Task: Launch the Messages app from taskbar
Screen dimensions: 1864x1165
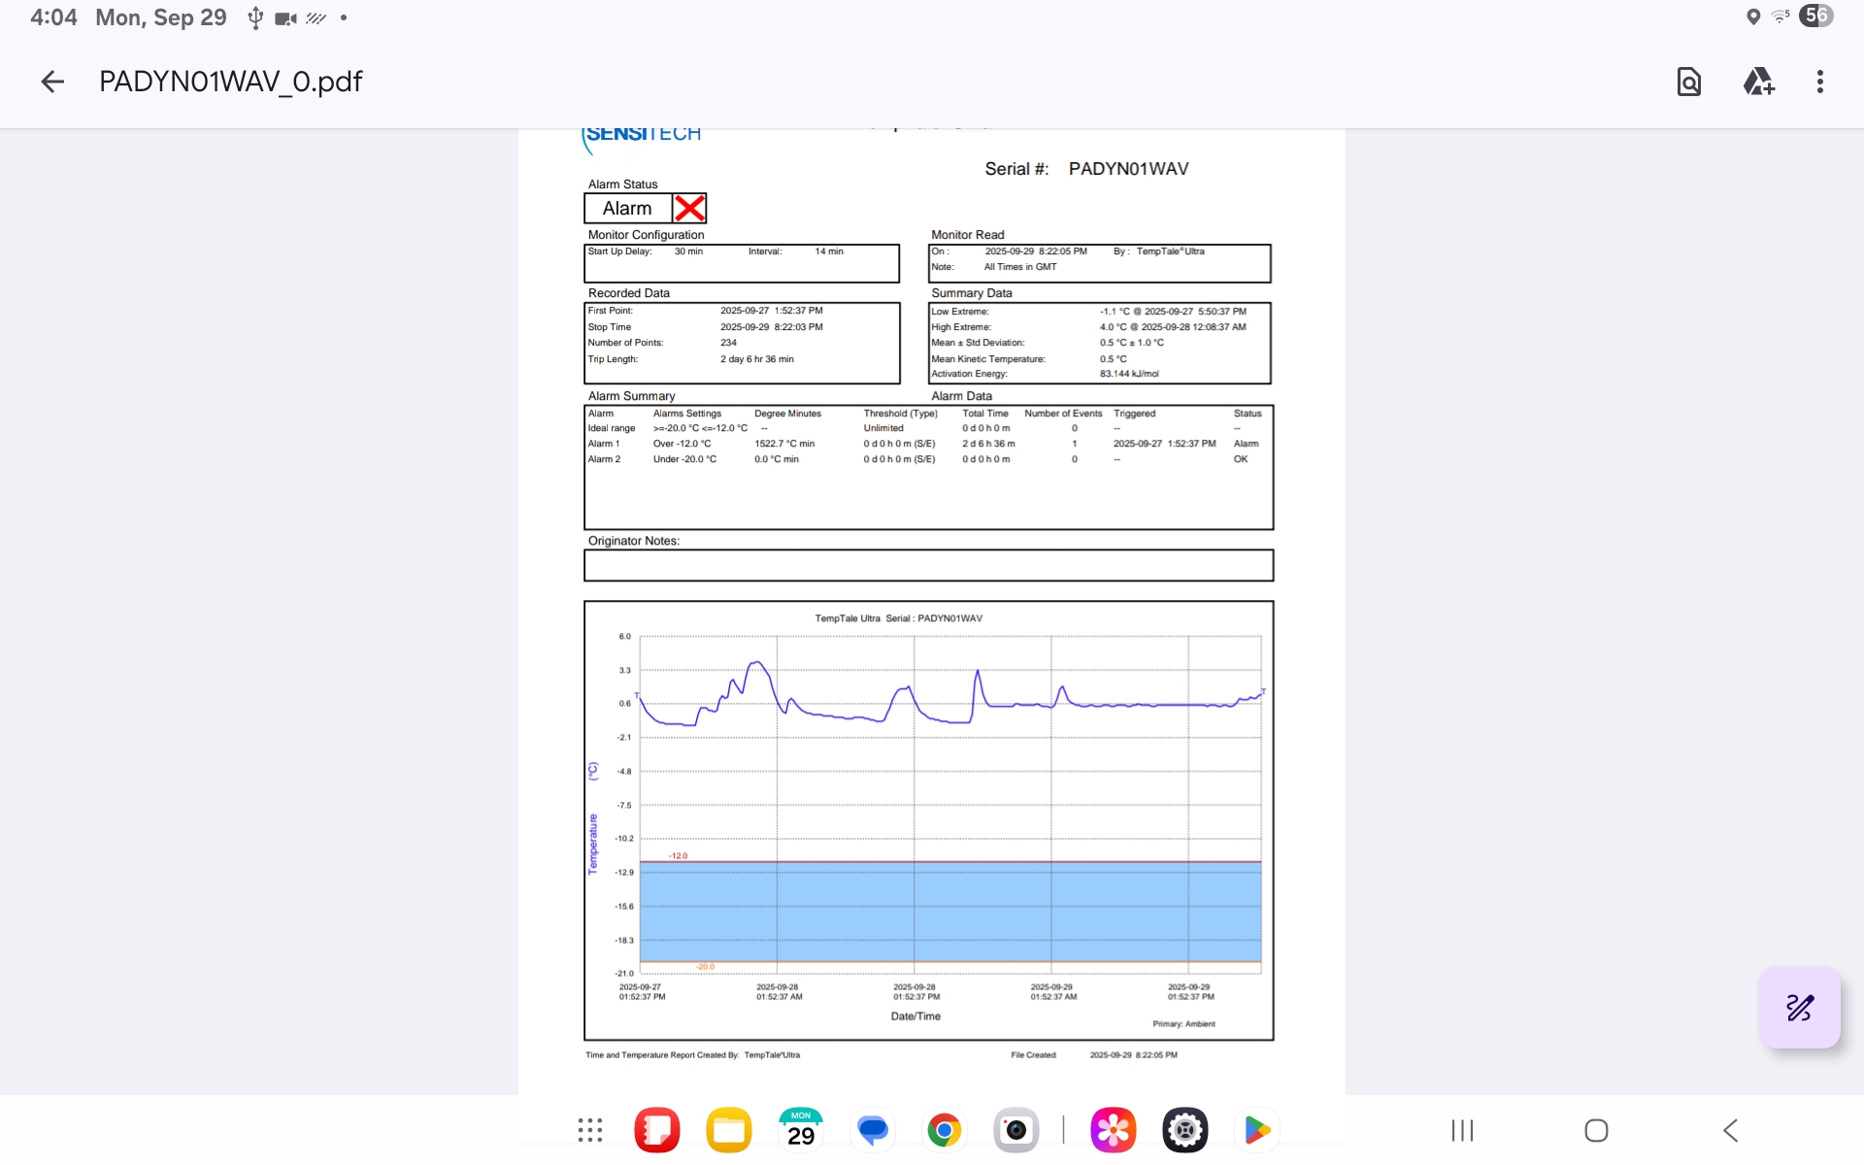Action: tap(873, 1130)
